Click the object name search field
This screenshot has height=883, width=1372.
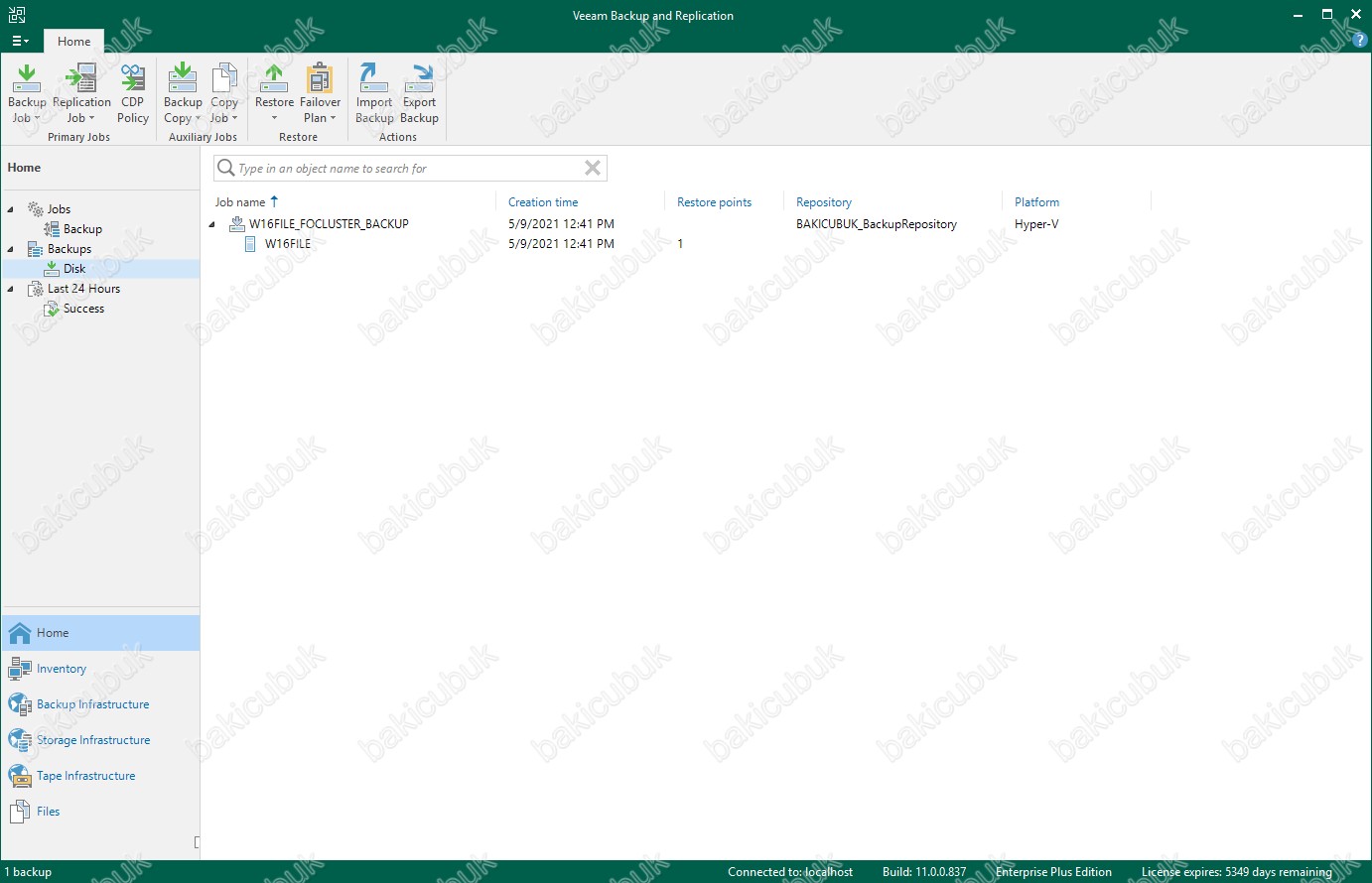point(409,168)
